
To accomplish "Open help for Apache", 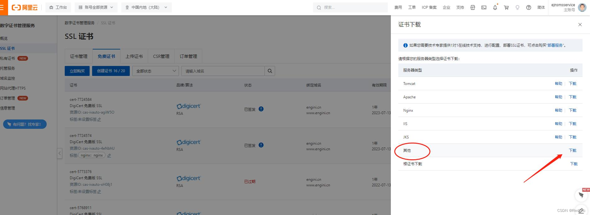I will (559, 97).
